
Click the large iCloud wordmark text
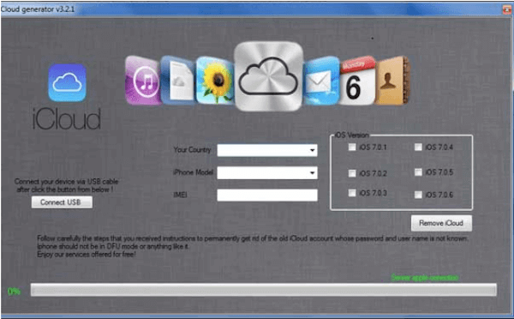click(67, 119)
